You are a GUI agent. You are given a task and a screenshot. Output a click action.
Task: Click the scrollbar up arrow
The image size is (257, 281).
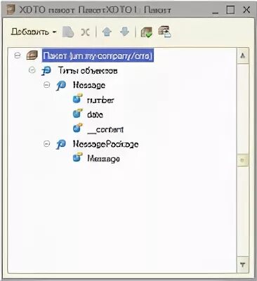click(243, 55)
